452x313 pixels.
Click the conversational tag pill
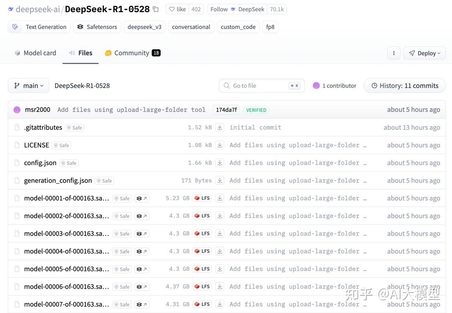[191, 26]
